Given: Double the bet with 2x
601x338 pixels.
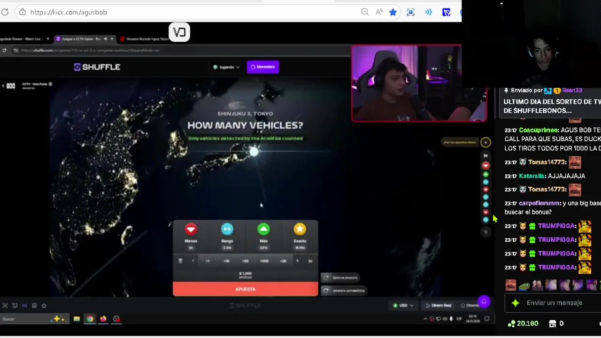Looking at the screenshot, I should point(310,261).
